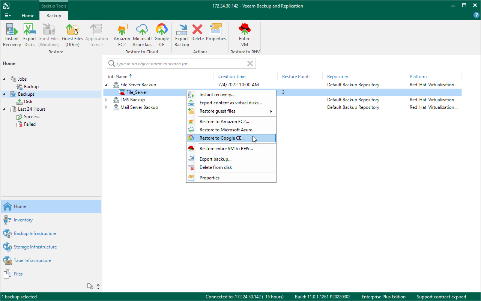Image resolution: width=481 pixels, height=301 pixels.
Task: Sort by Platform column header
Action: pos(418,77)
